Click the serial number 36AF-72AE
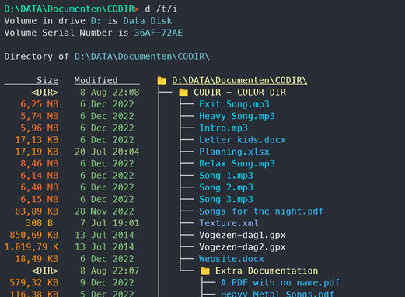405x297 pixels. [x=159, y=33]
